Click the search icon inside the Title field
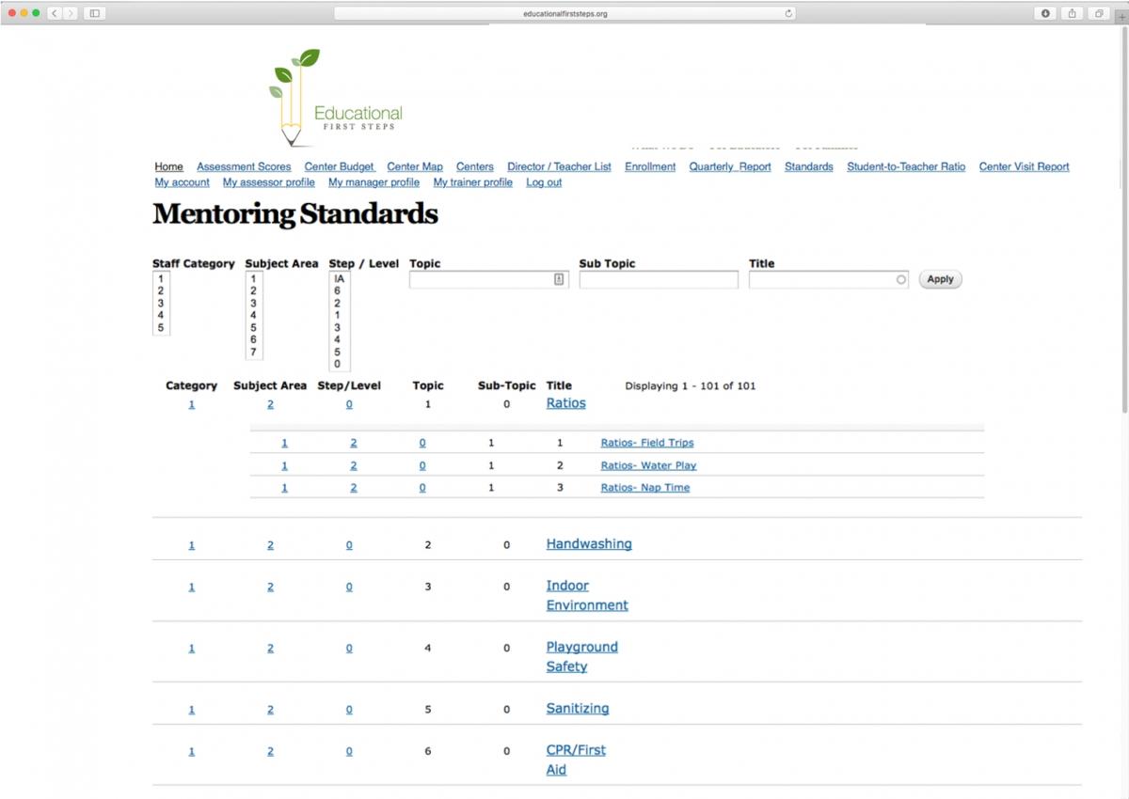The image size is (1129, 799). pyautogui.click(x=900, y=279)
